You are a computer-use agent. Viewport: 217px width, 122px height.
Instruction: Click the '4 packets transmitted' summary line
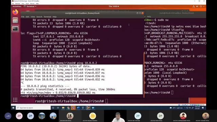[x=68, y=89]
